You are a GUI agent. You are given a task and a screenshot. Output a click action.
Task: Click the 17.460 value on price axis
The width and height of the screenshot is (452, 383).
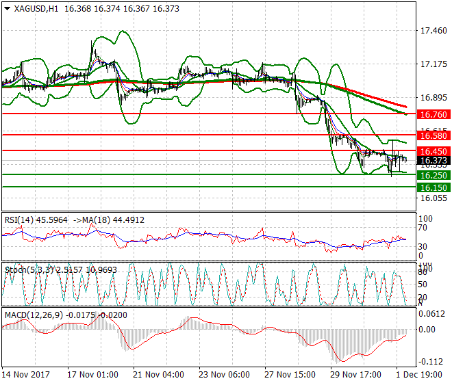pyautogui.click(x=432, y=31)
